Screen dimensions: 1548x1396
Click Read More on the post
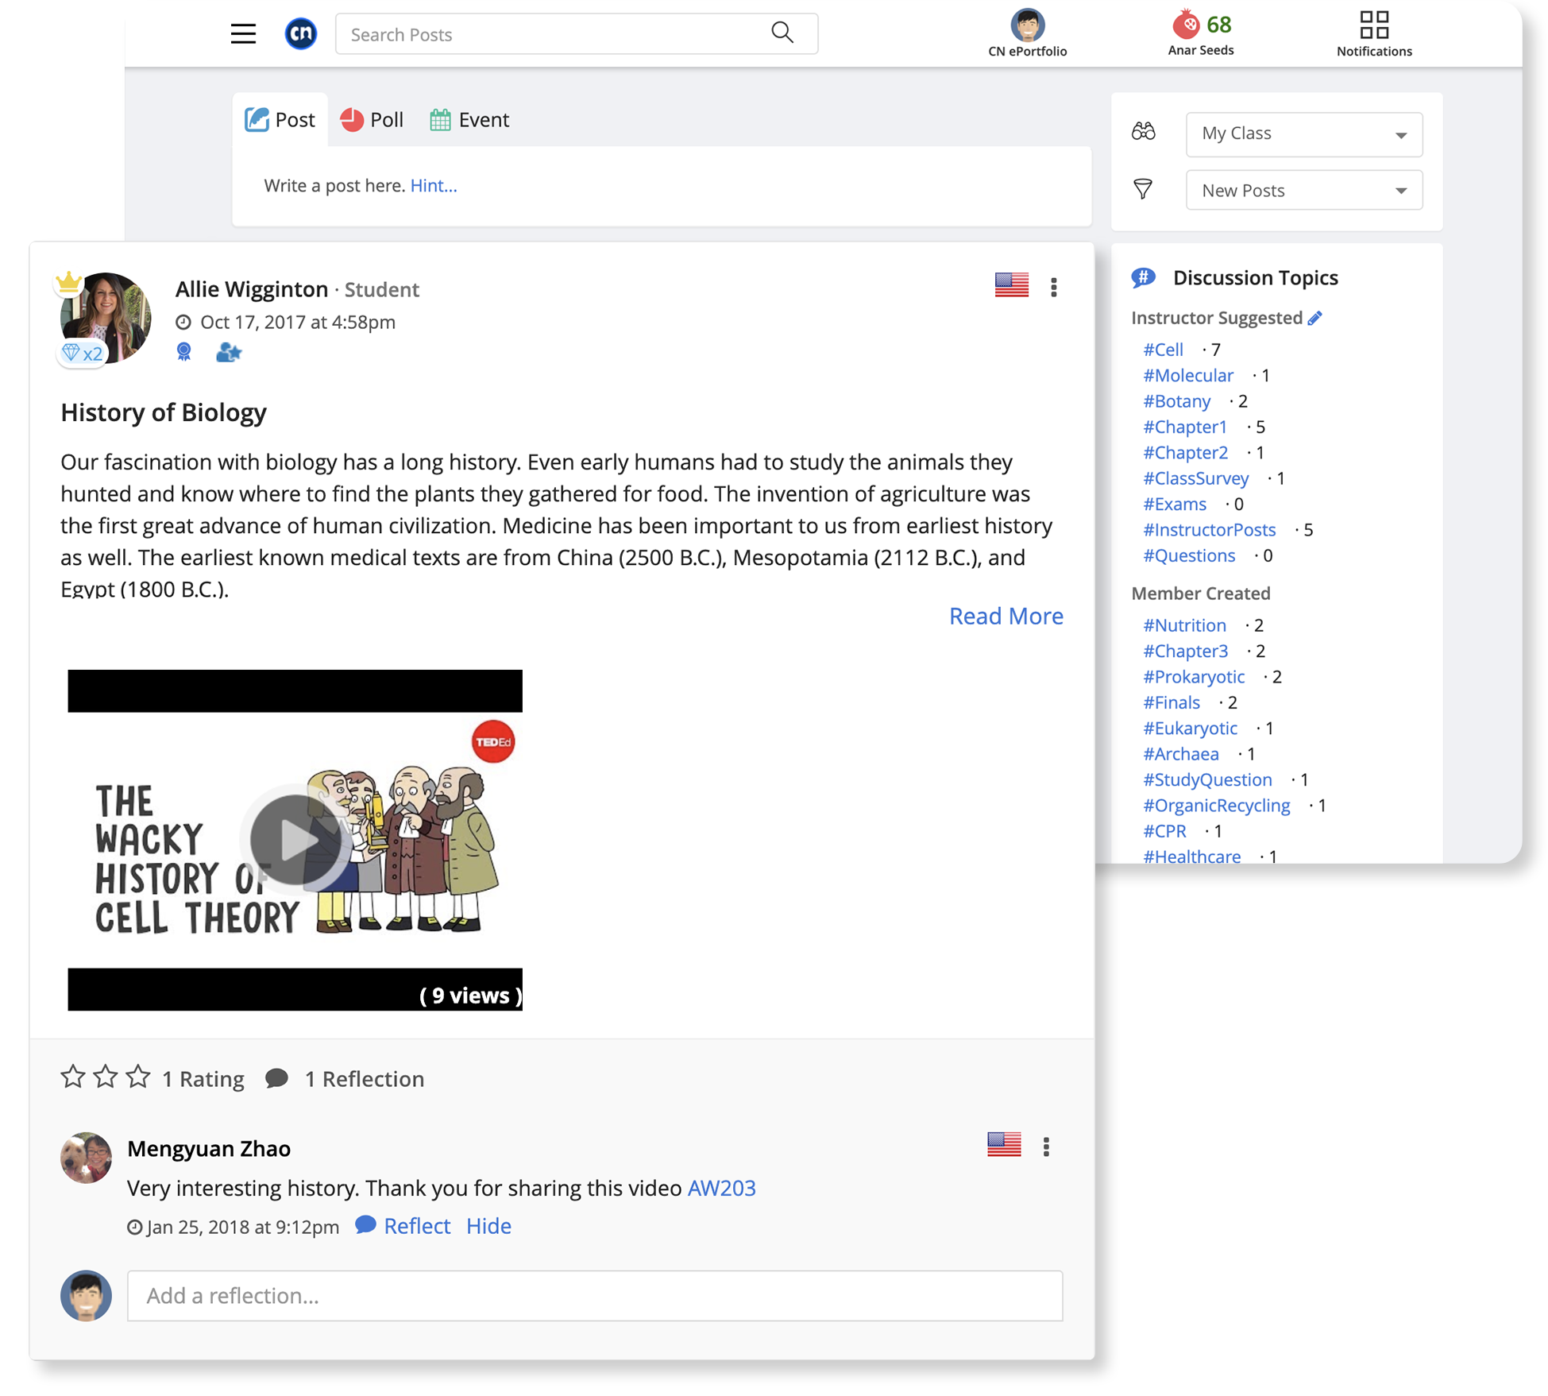coord(1006,616)
